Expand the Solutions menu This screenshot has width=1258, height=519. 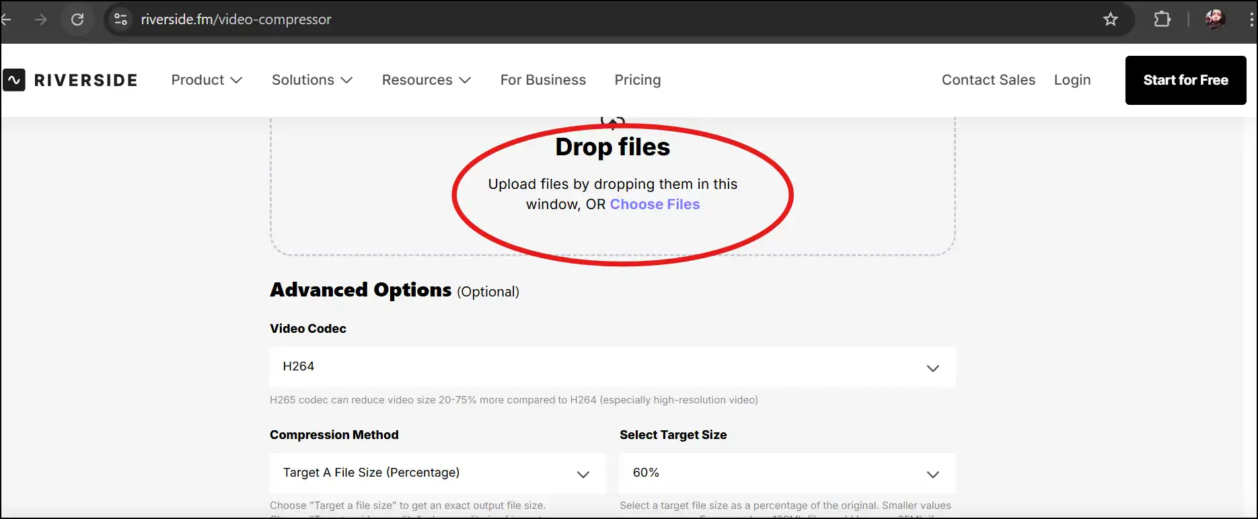click(x=312, y=80)
